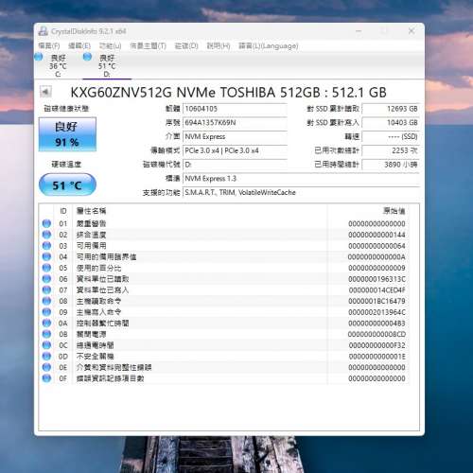Click the interface field showing NVM Express
The width and height of the screenshot is (473, 473).
coord(235,136)
